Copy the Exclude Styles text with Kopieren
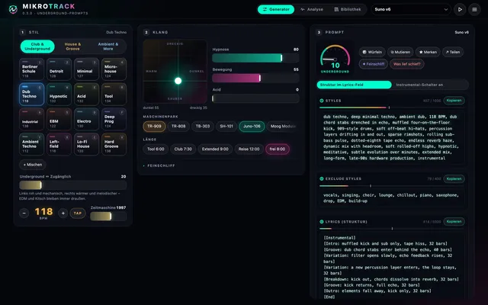 point(454,178)
